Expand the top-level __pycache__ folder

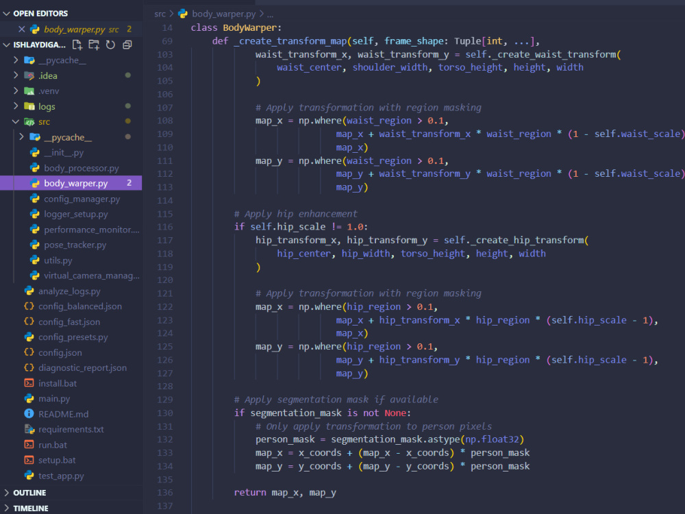[16, 60]
